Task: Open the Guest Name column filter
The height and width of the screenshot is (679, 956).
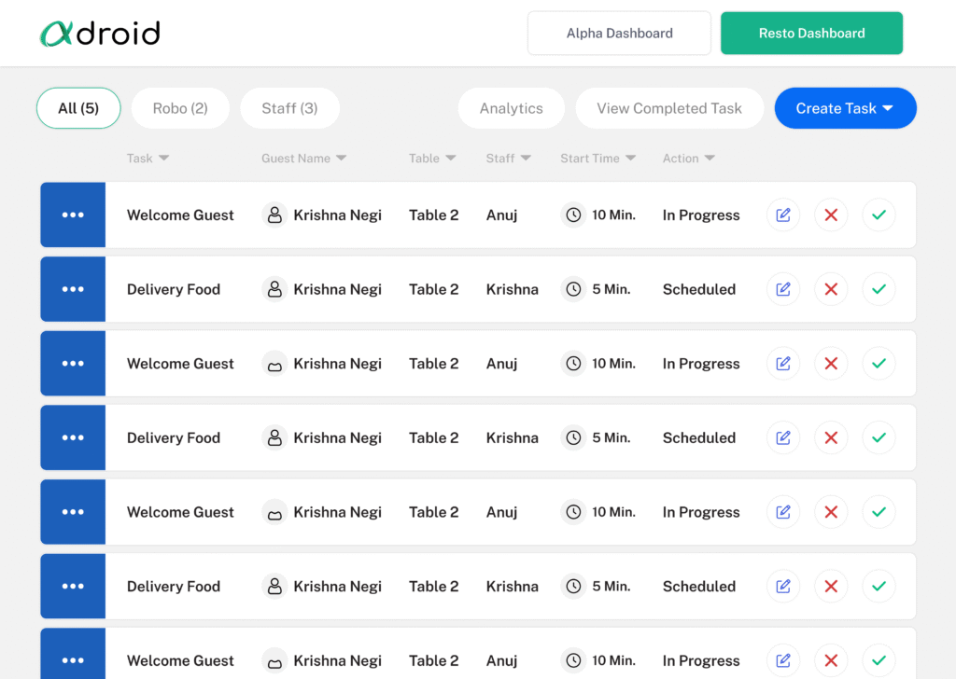Action: [x=342, y=159]
